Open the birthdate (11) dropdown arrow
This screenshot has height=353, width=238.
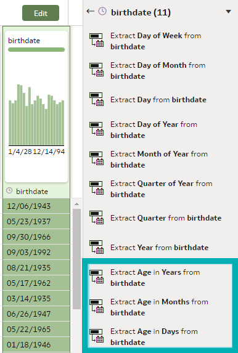click(x=228, y=12)
